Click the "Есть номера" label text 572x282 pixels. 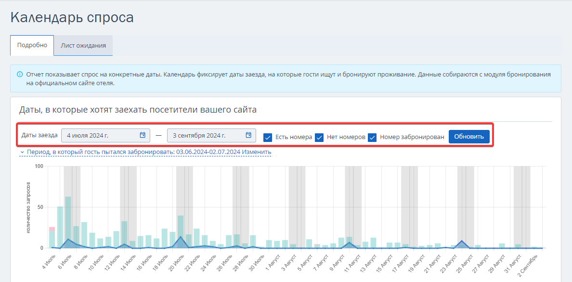click(x=294, y=137)
